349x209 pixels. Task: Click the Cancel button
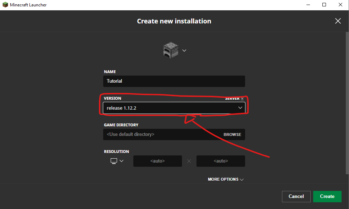[x=296, y=196]
